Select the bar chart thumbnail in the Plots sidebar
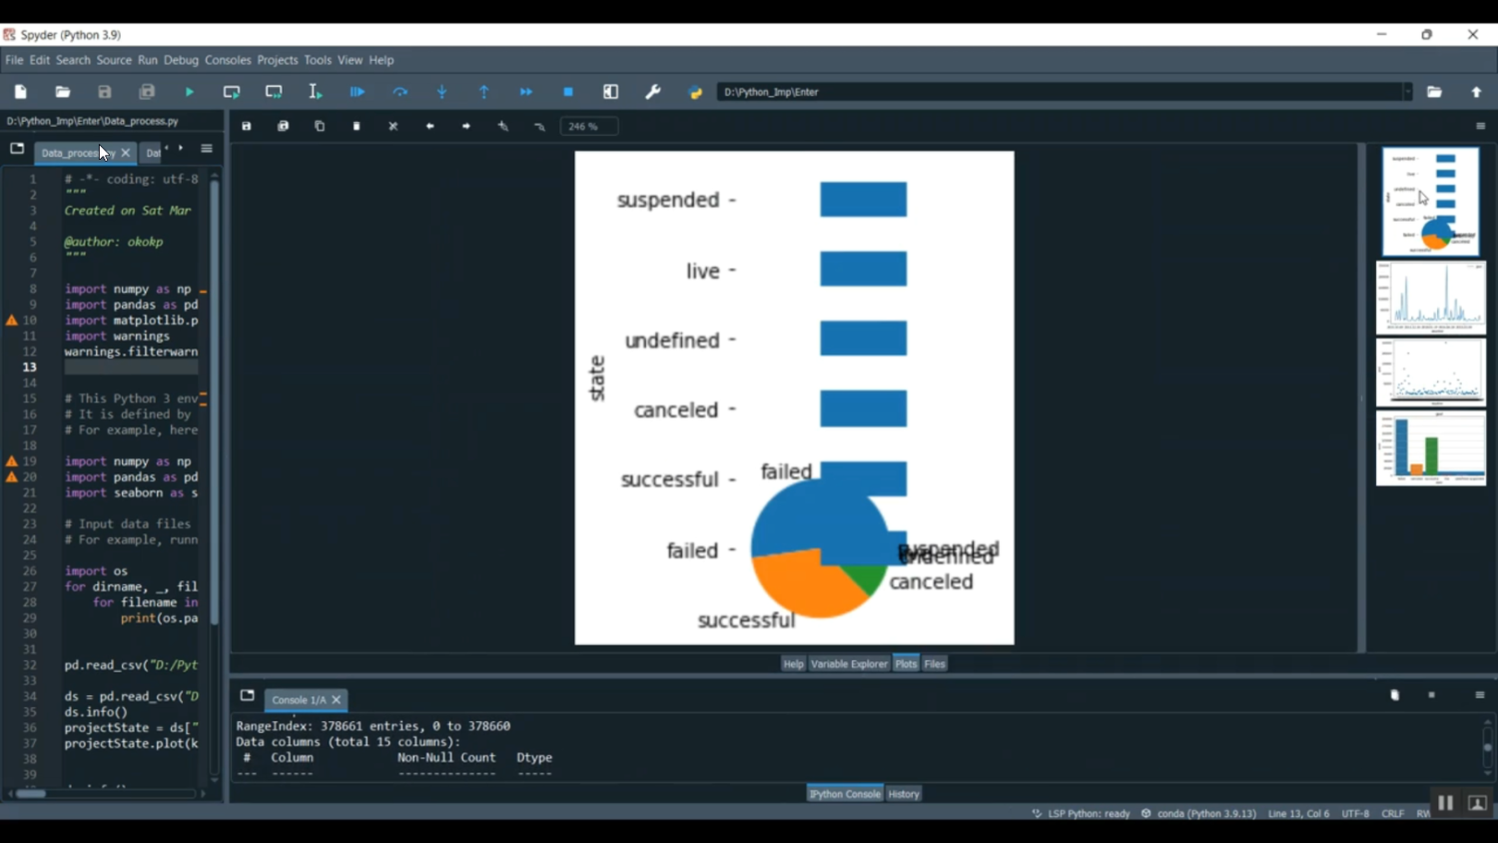The width and height of the screenshot is (1498, 843). coord(1431,447)
